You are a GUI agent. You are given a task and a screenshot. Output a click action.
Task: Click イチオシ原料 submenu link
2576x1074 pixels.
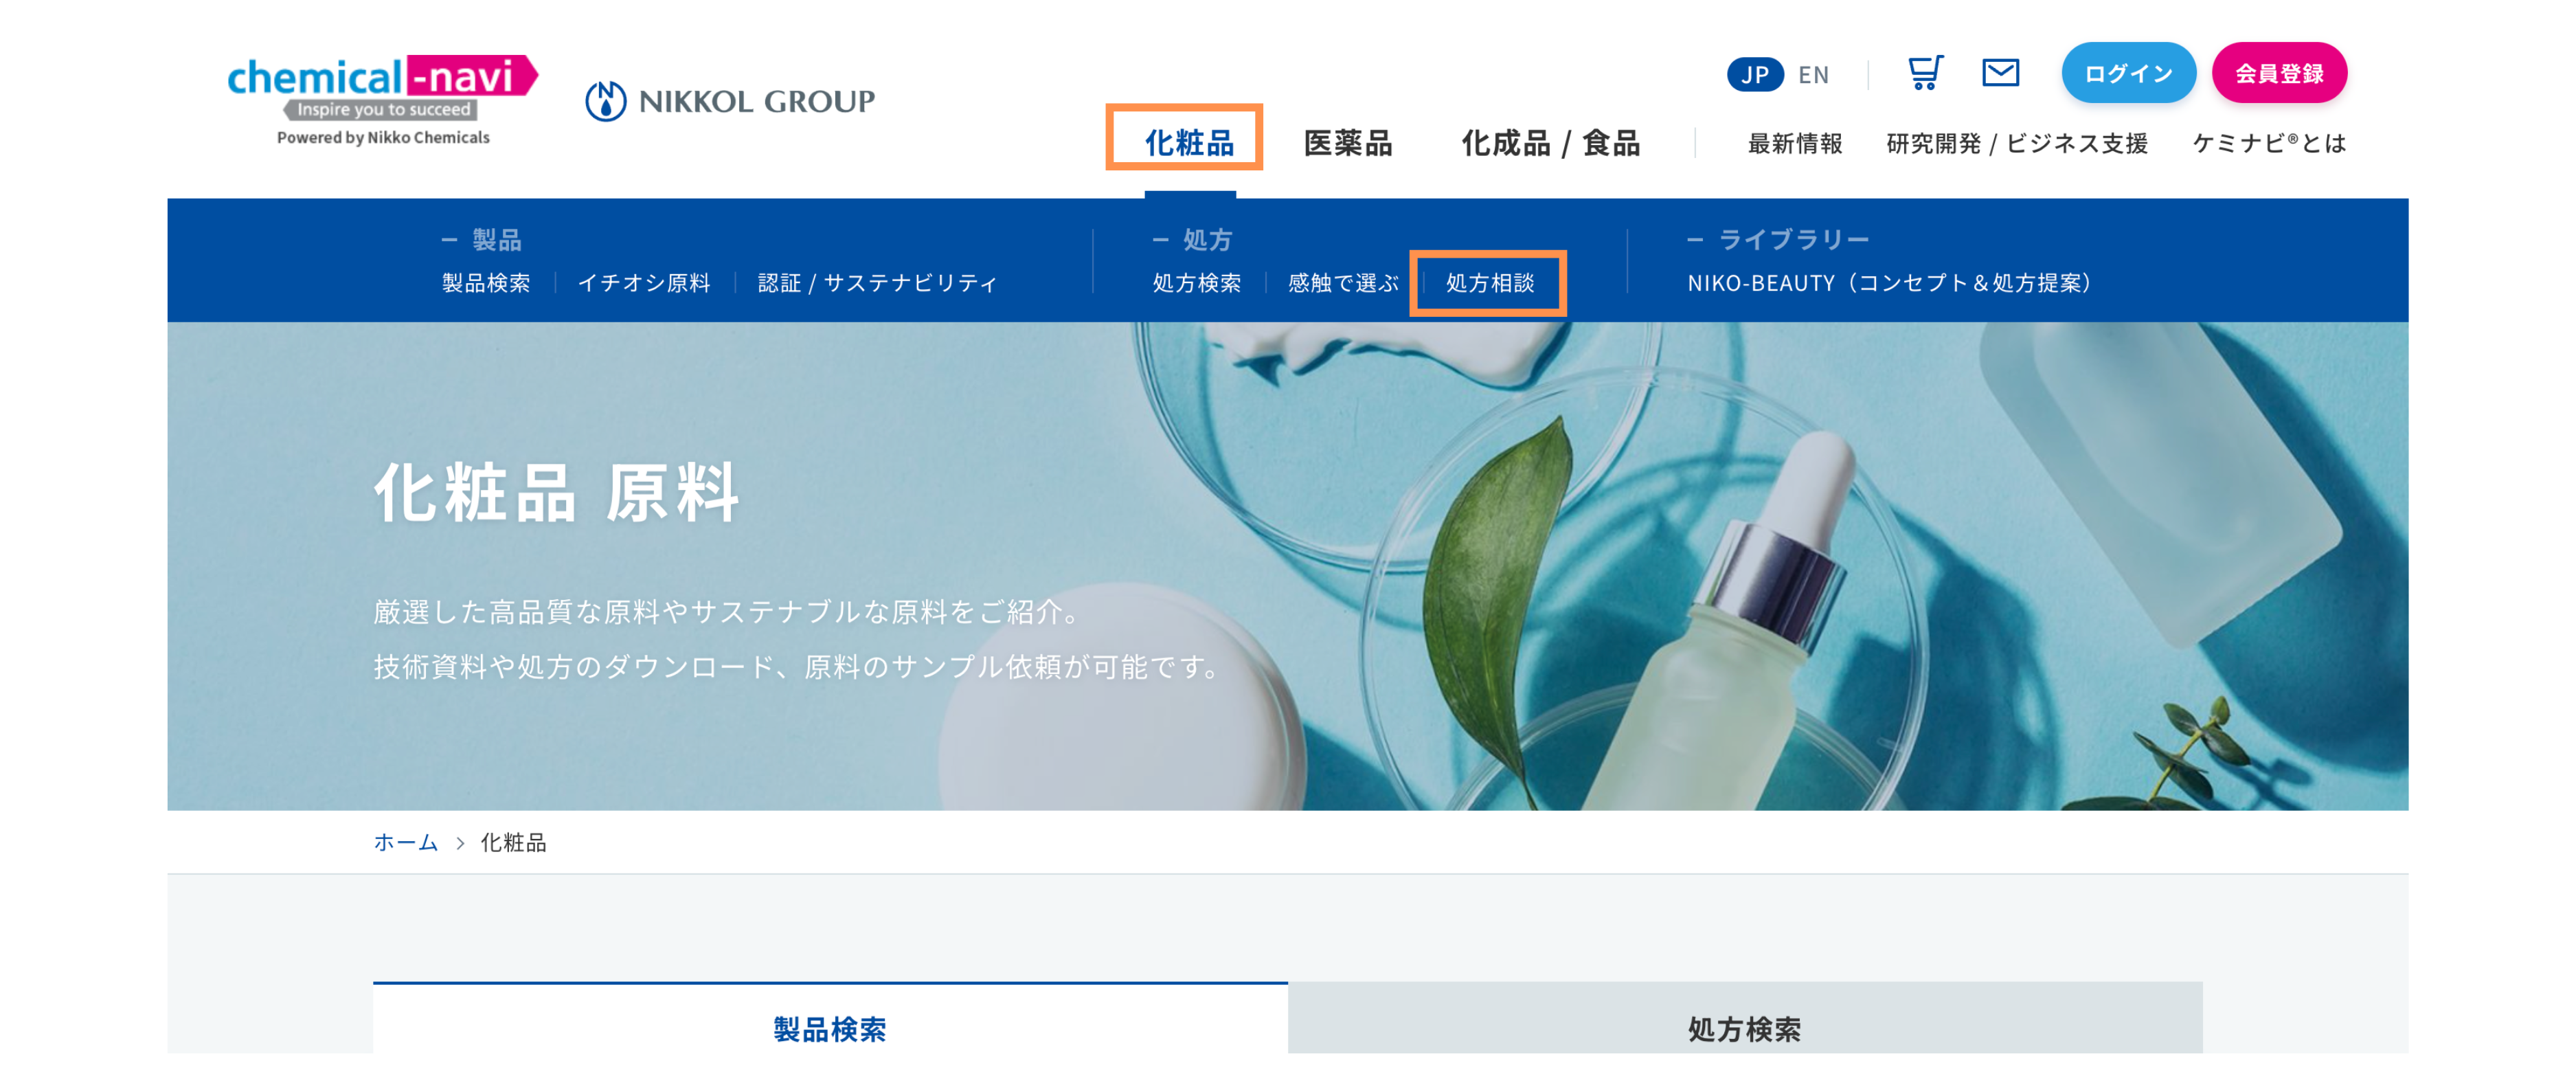(644, 283)
